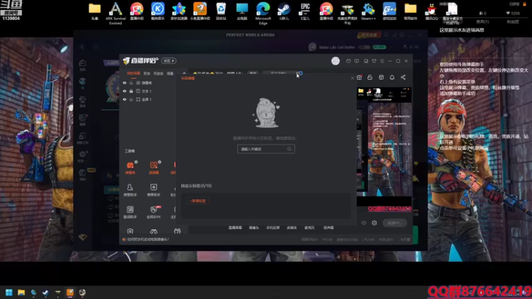
Task: Open the Epic Games desktop shortcut
Action: coord(305,11)
